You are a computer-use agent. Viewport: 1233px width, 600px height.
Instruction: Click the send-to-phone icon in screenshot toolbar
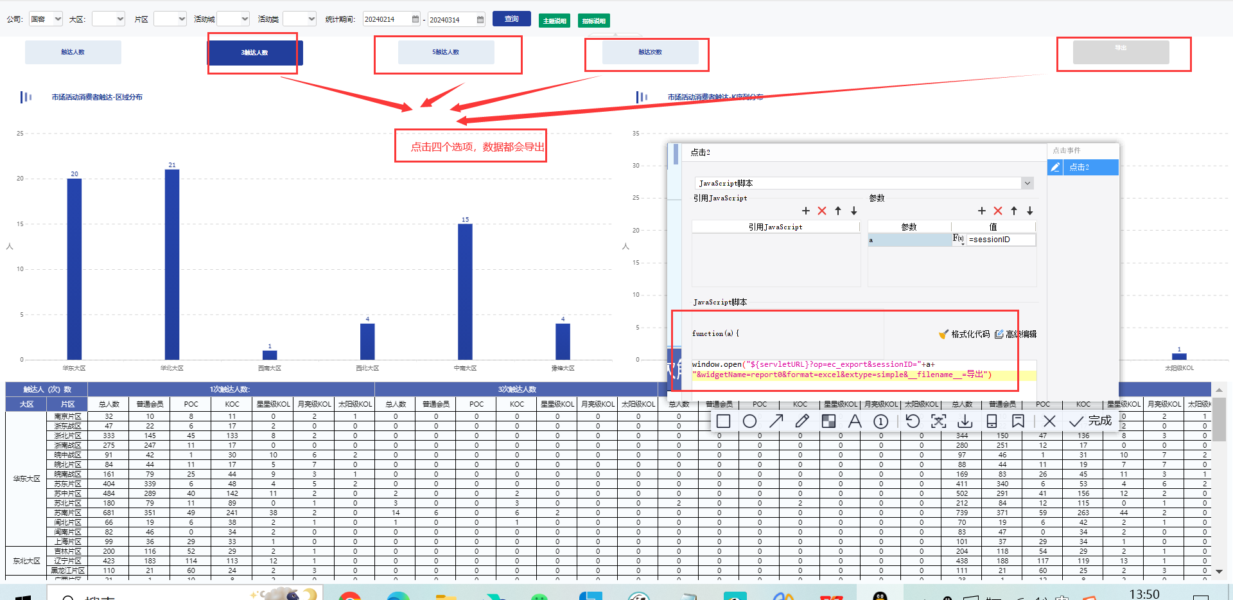[992, 421]
